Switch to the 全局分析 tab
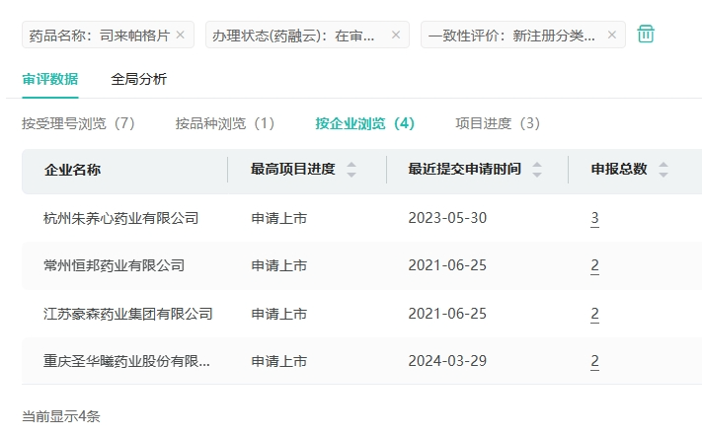The image size is (702, 437). click(138, 79)
